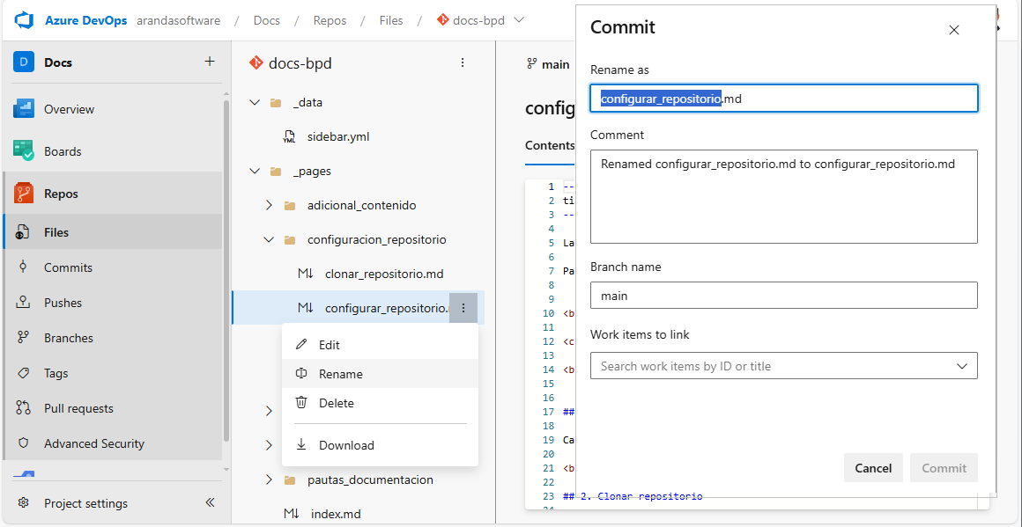This screenshot has height=527, width=1022.
Task: Close the Commit dialog with the X
Action: coord(953,30)
